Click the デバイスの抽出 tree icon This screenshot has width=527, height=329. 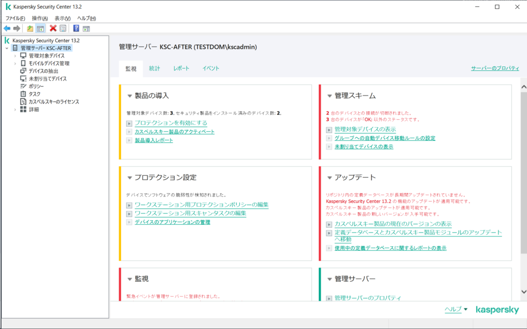23,71
